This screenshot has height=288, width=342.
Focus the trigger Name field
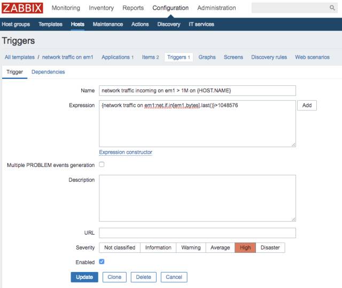[197, 91]
